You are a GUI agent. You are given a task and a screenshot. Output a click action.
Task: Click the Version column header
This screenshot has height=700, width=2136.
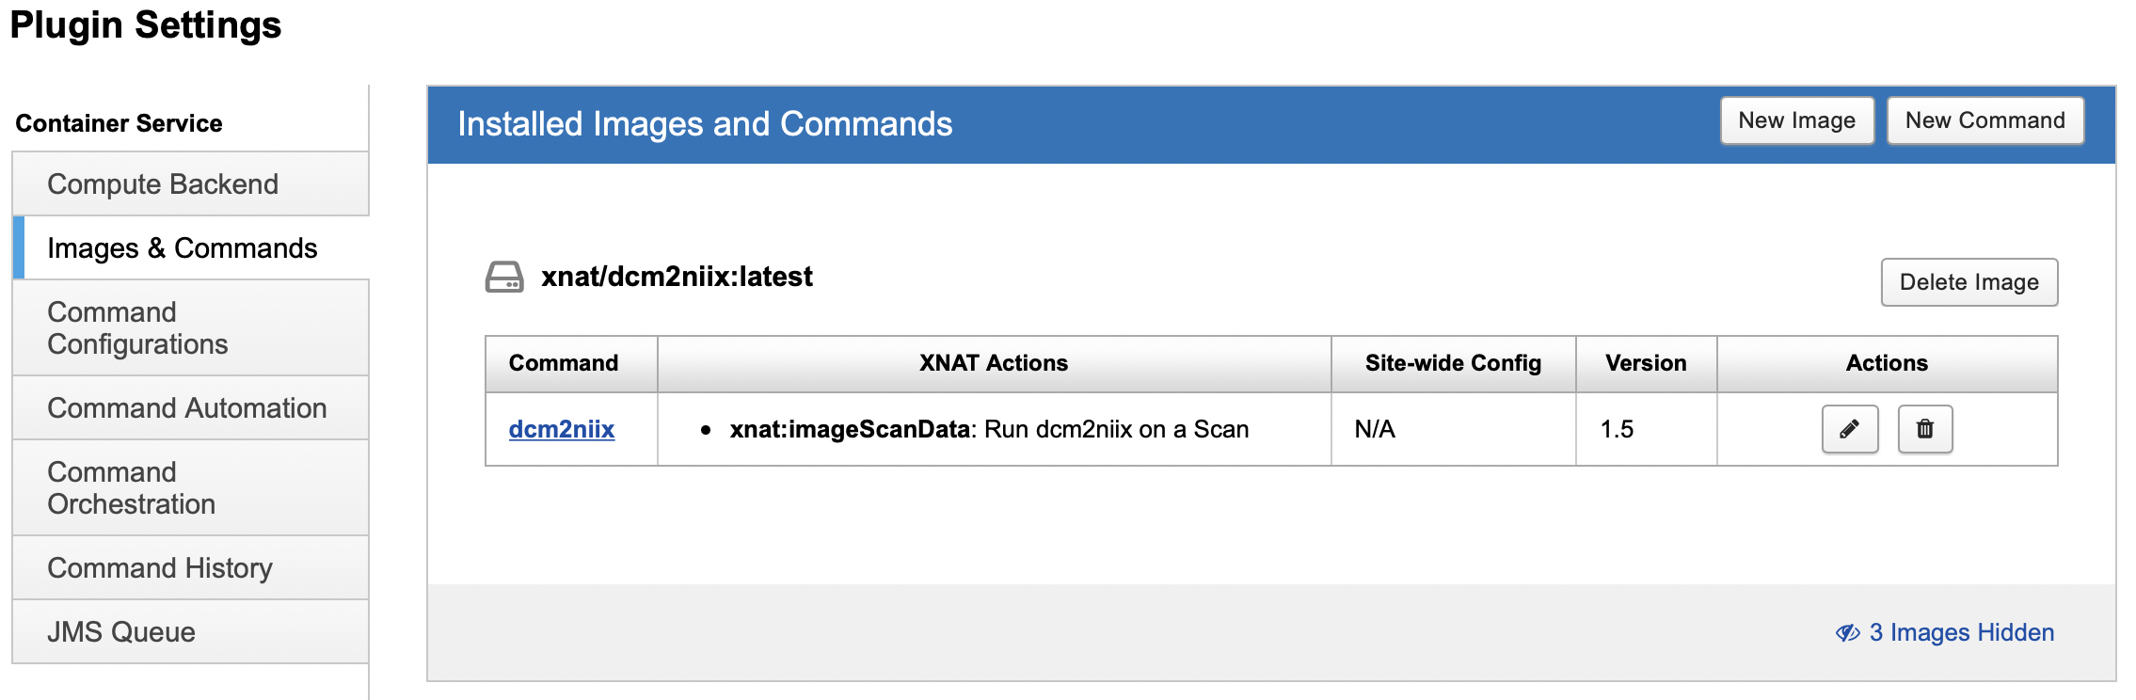click(x=1645, y=363)
